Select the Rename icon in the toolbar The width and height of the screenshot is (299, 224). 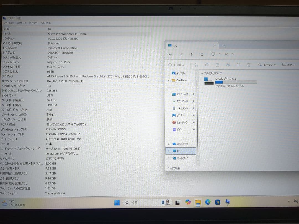[228, 64]
